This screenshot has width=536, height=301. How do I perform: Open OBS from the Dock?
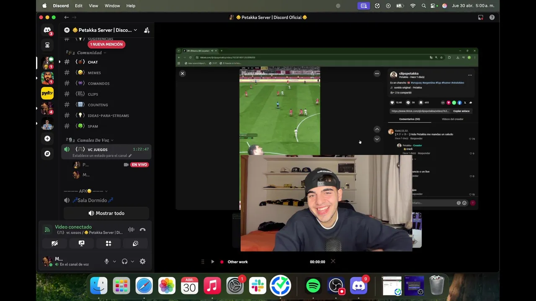point(336,286)
